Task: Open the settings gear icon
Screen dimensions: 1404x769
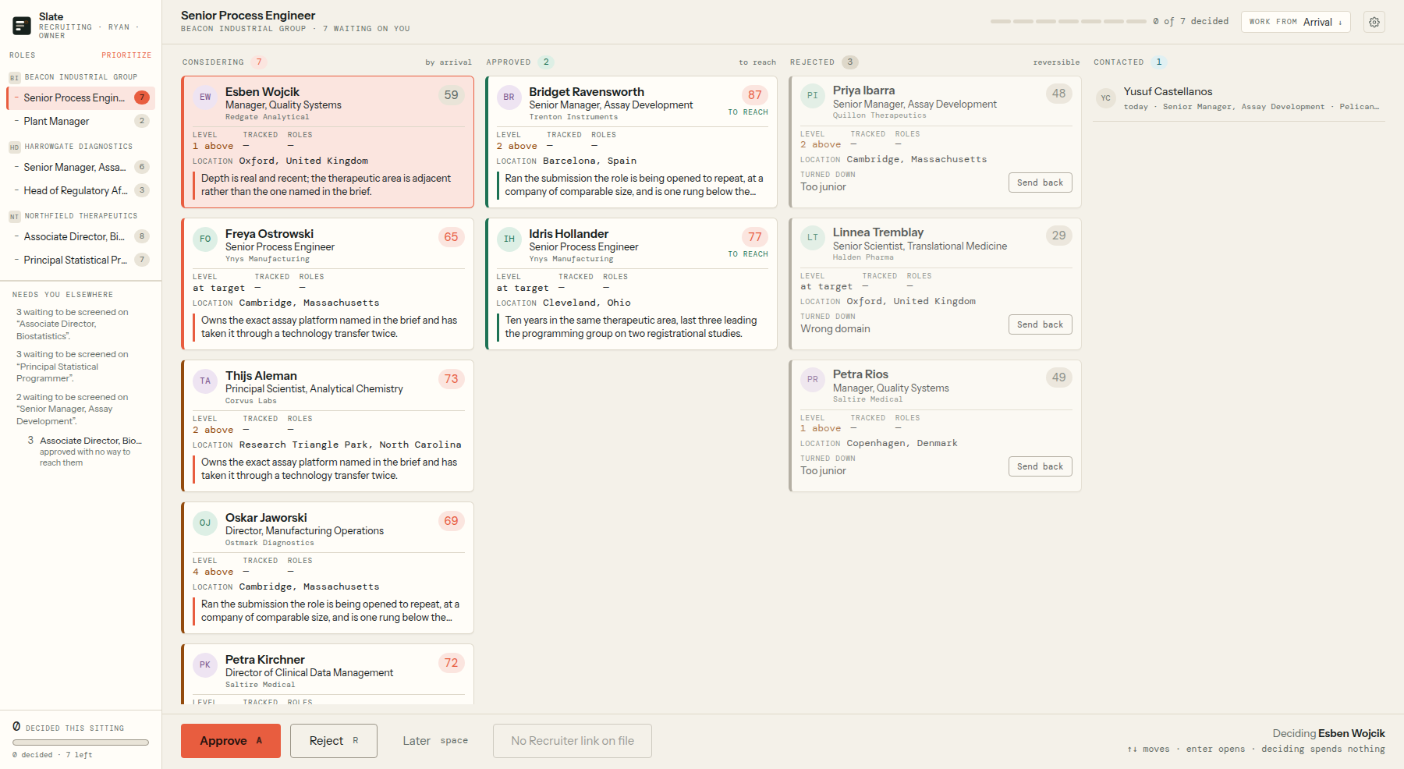Action: 1374,22
